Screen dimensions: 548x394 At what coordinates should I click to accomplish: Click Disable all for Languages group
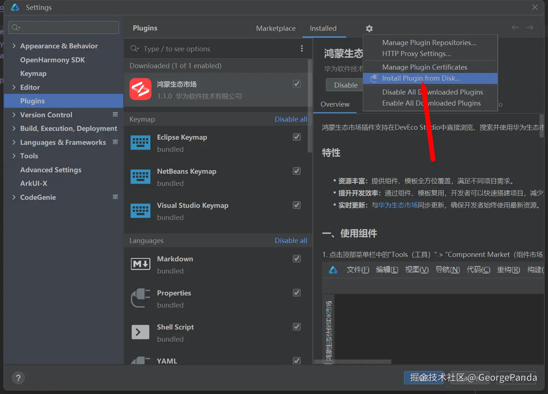coord(291,240)
